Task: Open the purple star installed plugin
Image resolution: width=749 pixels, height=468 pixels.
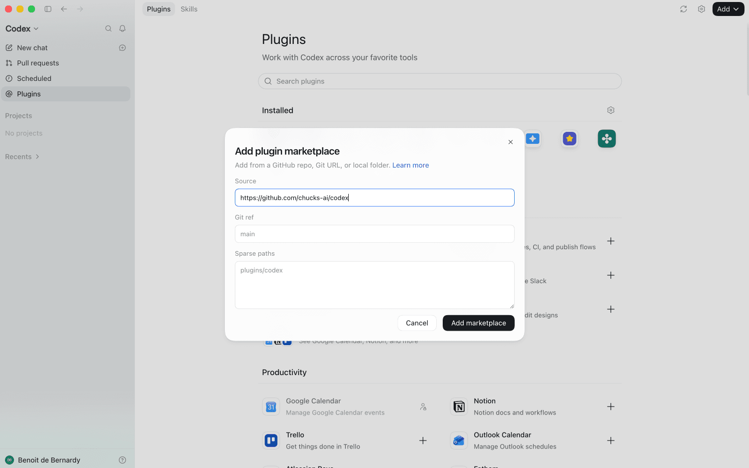Action: point(570,139)
